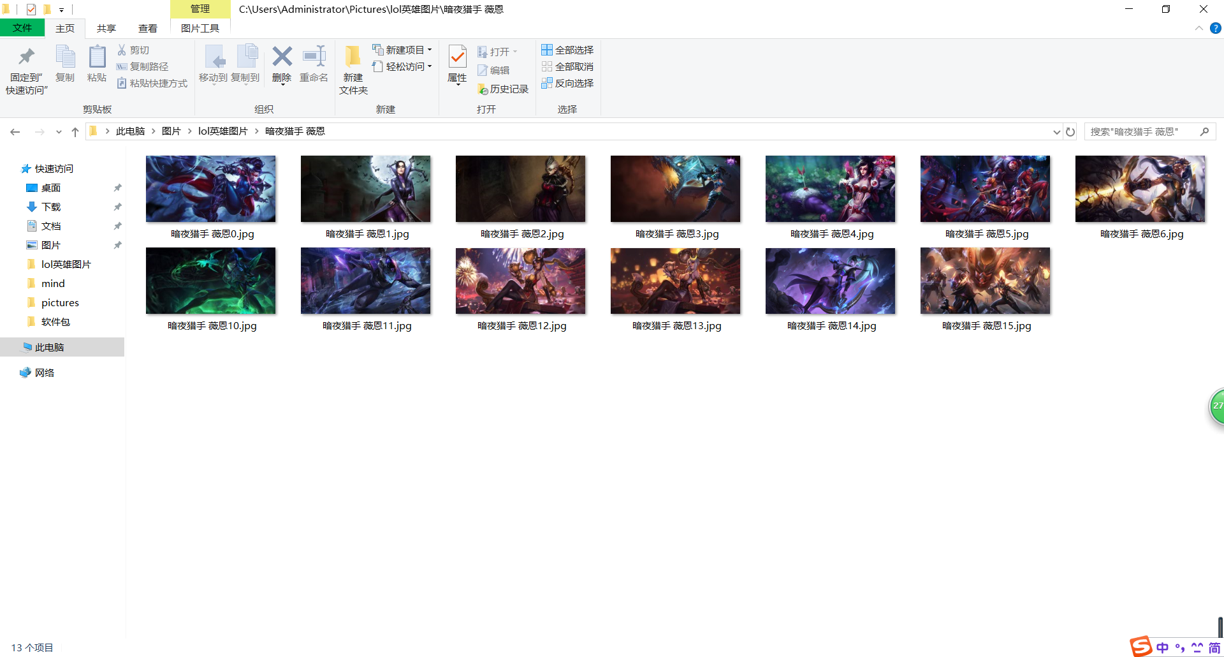Open the File (文件) tab
Viewport: 1224px width, 657px height.
click(x=22, y=28)
